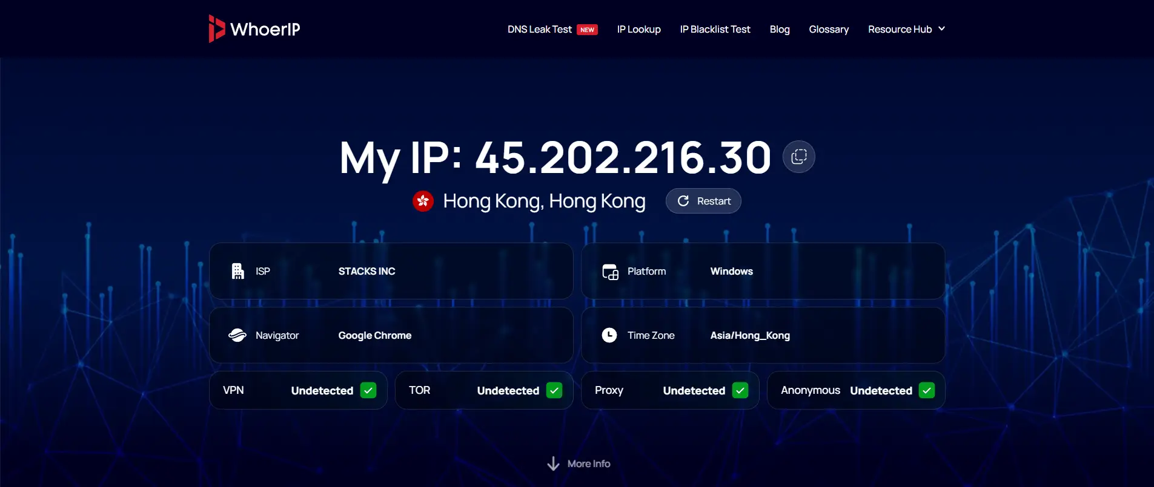Click the ISP building icon

238,271
